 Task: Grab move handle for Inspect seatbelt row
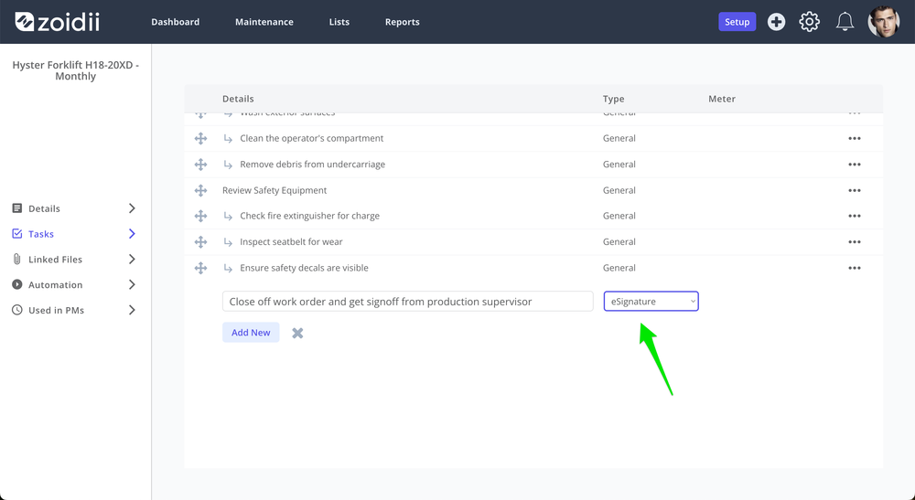point(200,242)
